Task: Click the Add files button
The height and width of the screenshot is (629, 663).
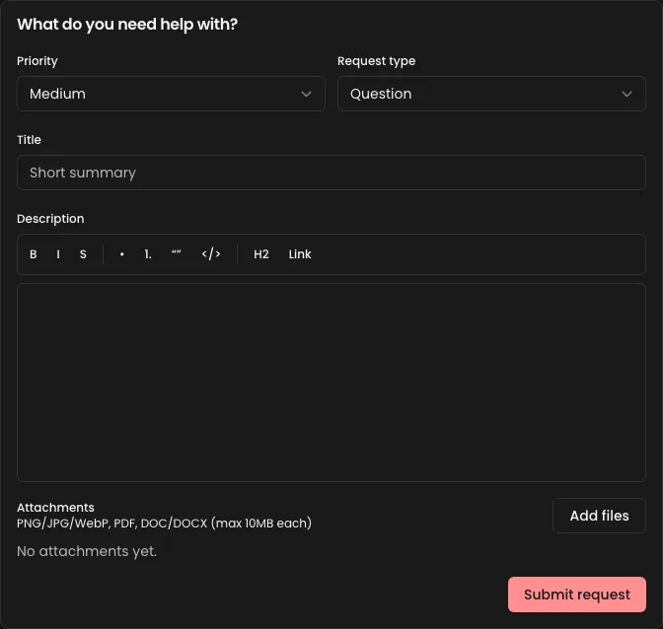Action: coord(599,516)
